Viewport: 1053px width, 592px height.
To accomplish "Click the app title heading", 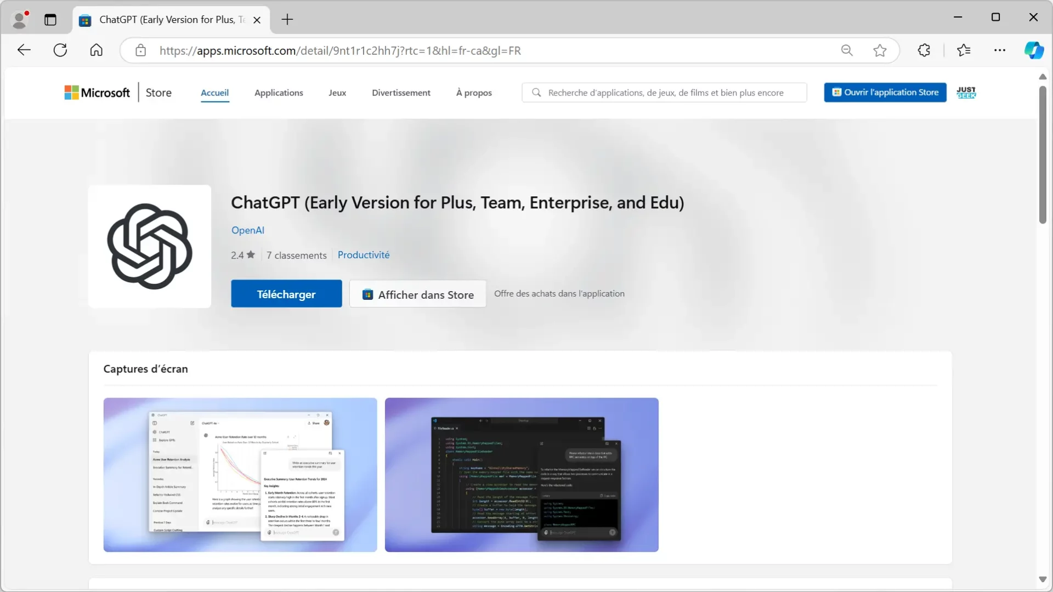I will click(x=457, y=203).
